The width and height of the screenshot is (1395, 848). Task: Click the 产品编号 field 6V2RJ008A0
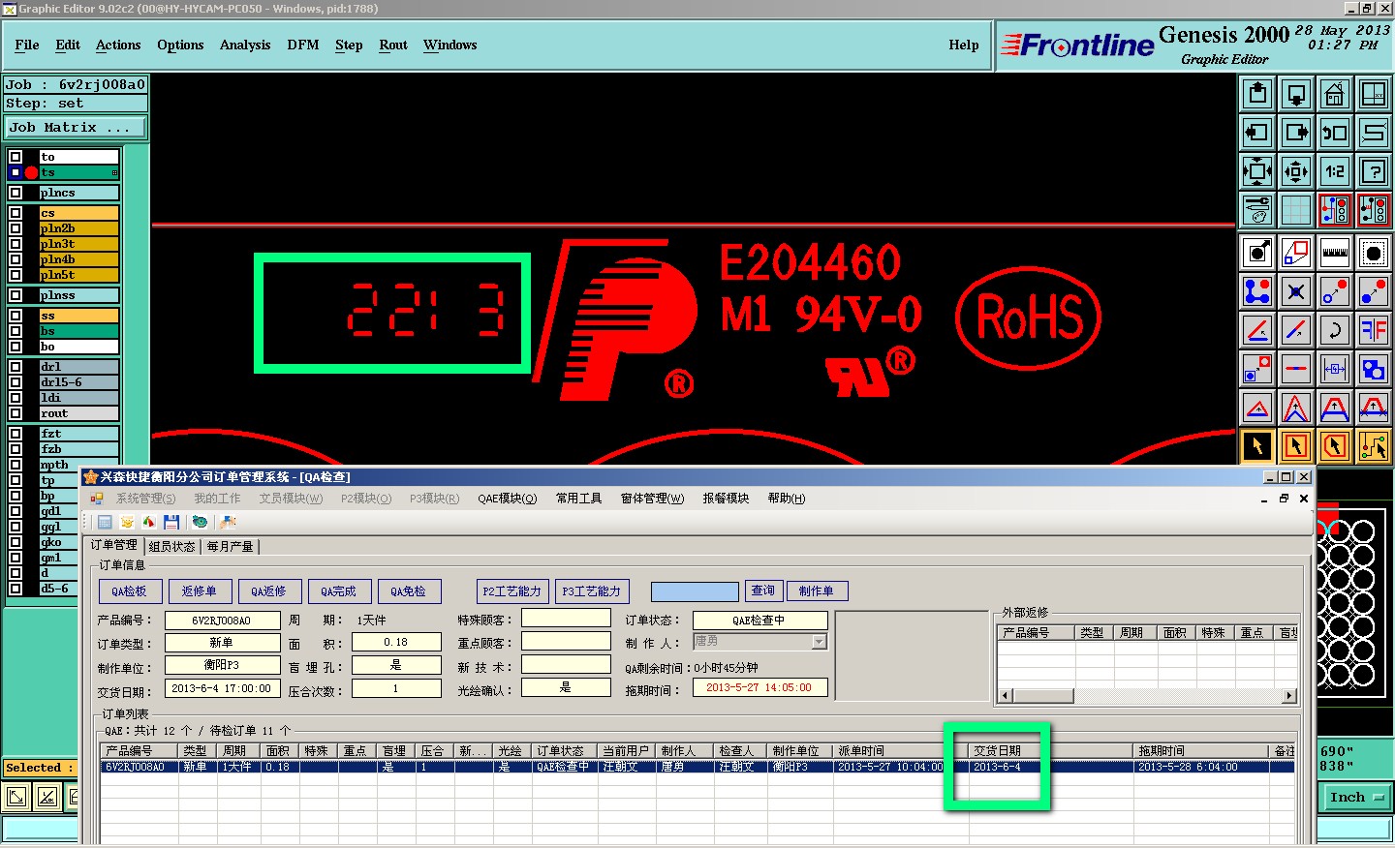point(222,621)
